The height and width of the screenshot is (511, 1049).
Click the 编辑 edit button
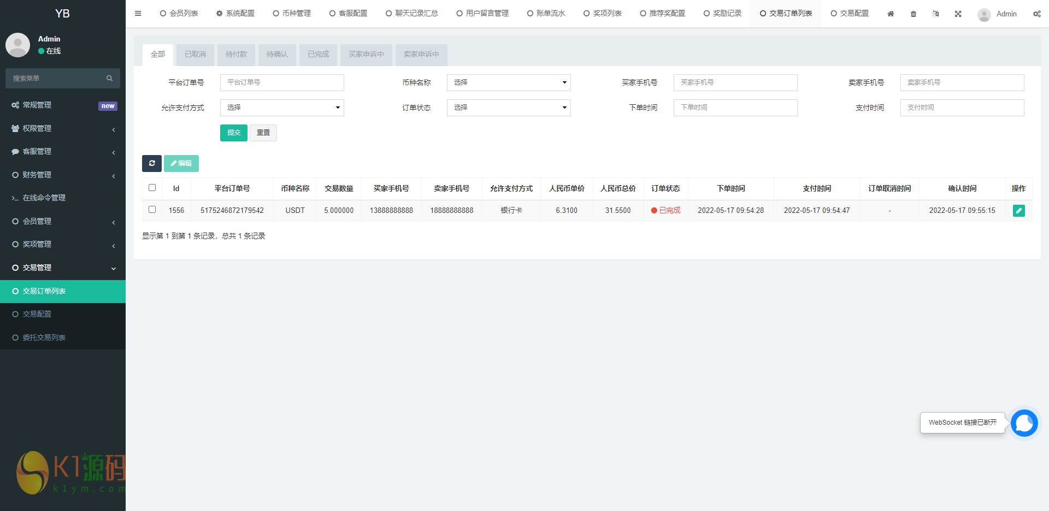[181, 163]
